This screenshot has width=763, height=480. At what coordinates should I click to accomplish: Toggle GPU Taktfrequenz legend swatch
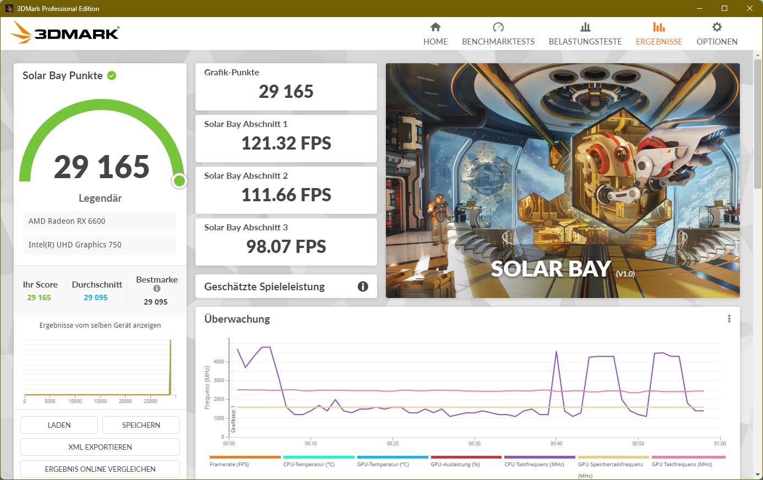click(x=689, y=457)
